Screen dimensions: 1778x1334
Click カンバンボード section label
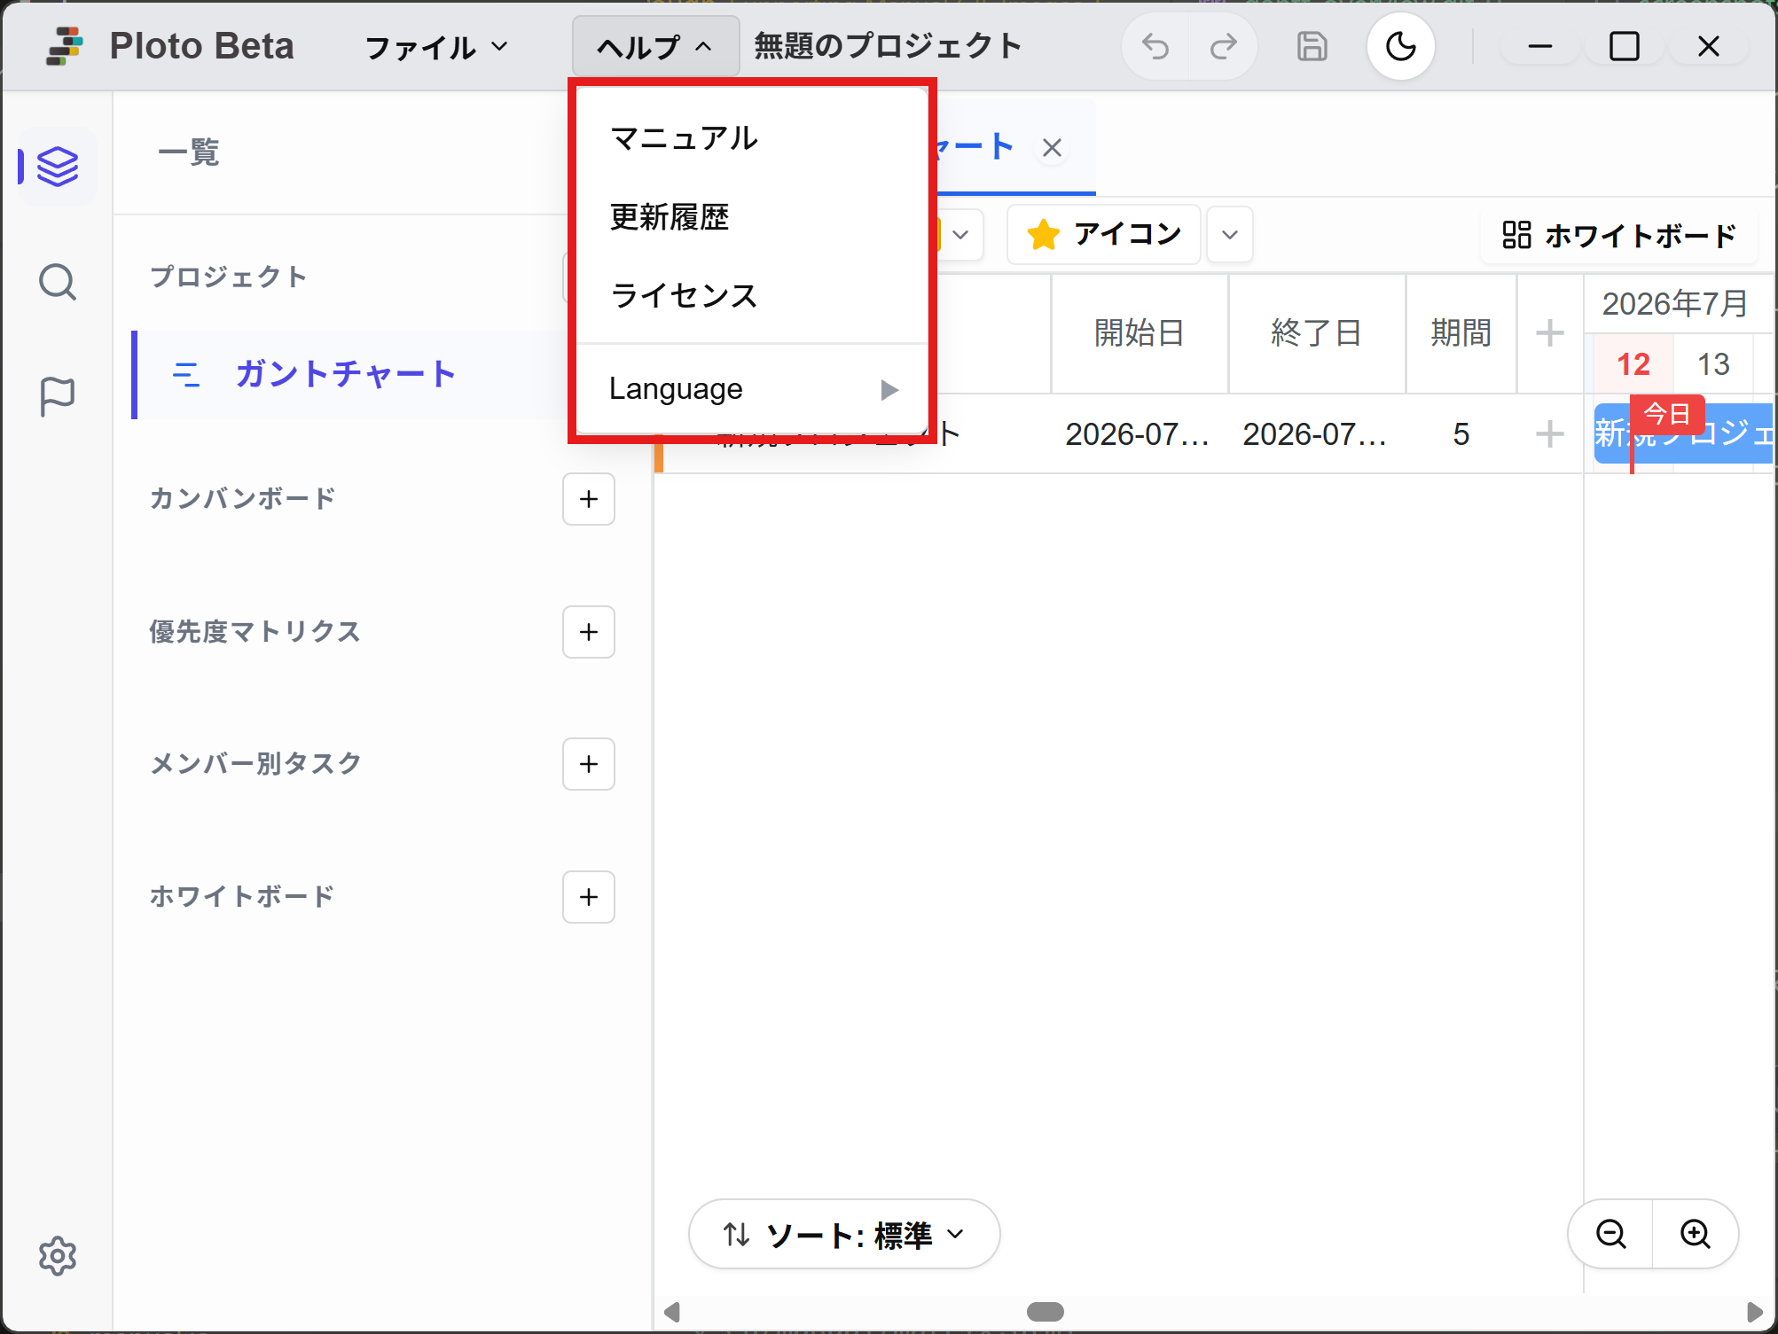[242, 498]
